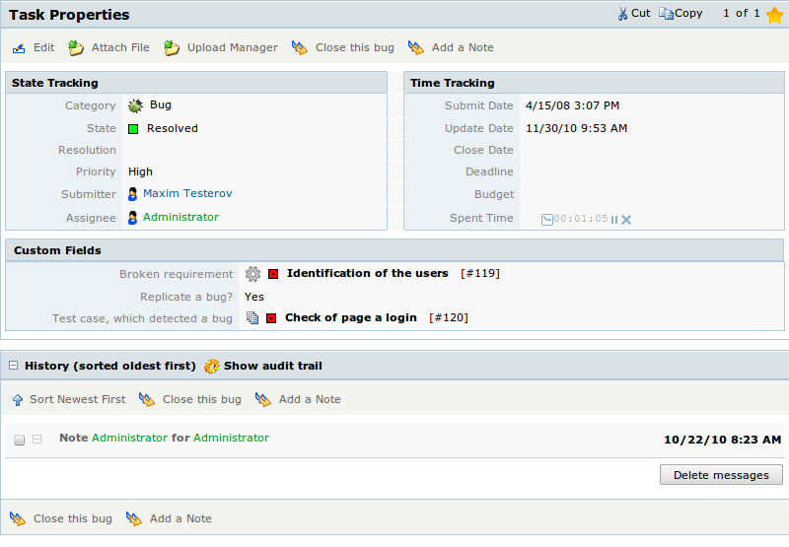Click the gear icon beside Broken requirement
The width and height of the screenshot is (789, 547).
click(252, 274)
